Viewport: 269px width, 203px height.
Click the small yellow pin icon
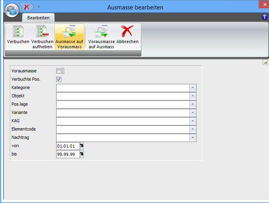[265, 62]
